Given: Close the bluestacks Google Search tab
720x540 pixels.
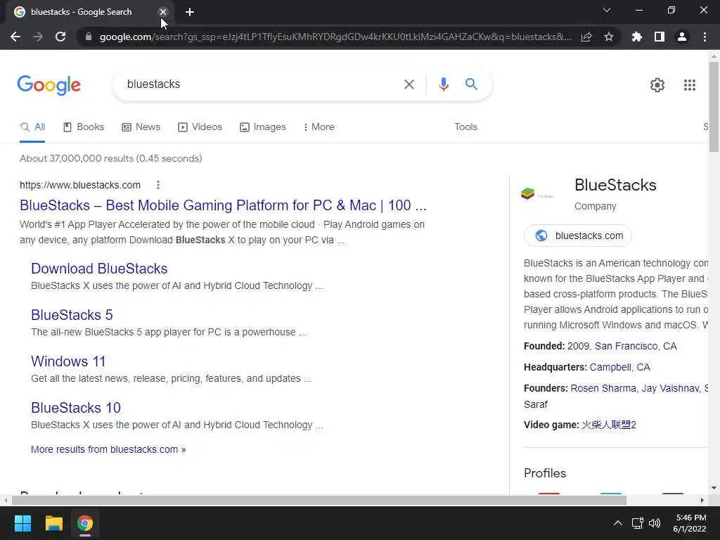Looking at the screenshot, I should [163, 12].
